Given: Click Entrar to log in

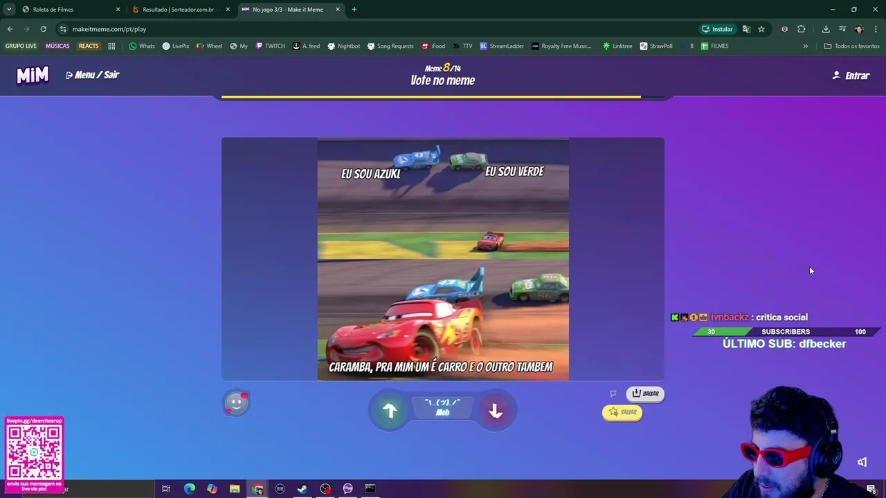Looking at the screenshot, I should click(851, 75).
